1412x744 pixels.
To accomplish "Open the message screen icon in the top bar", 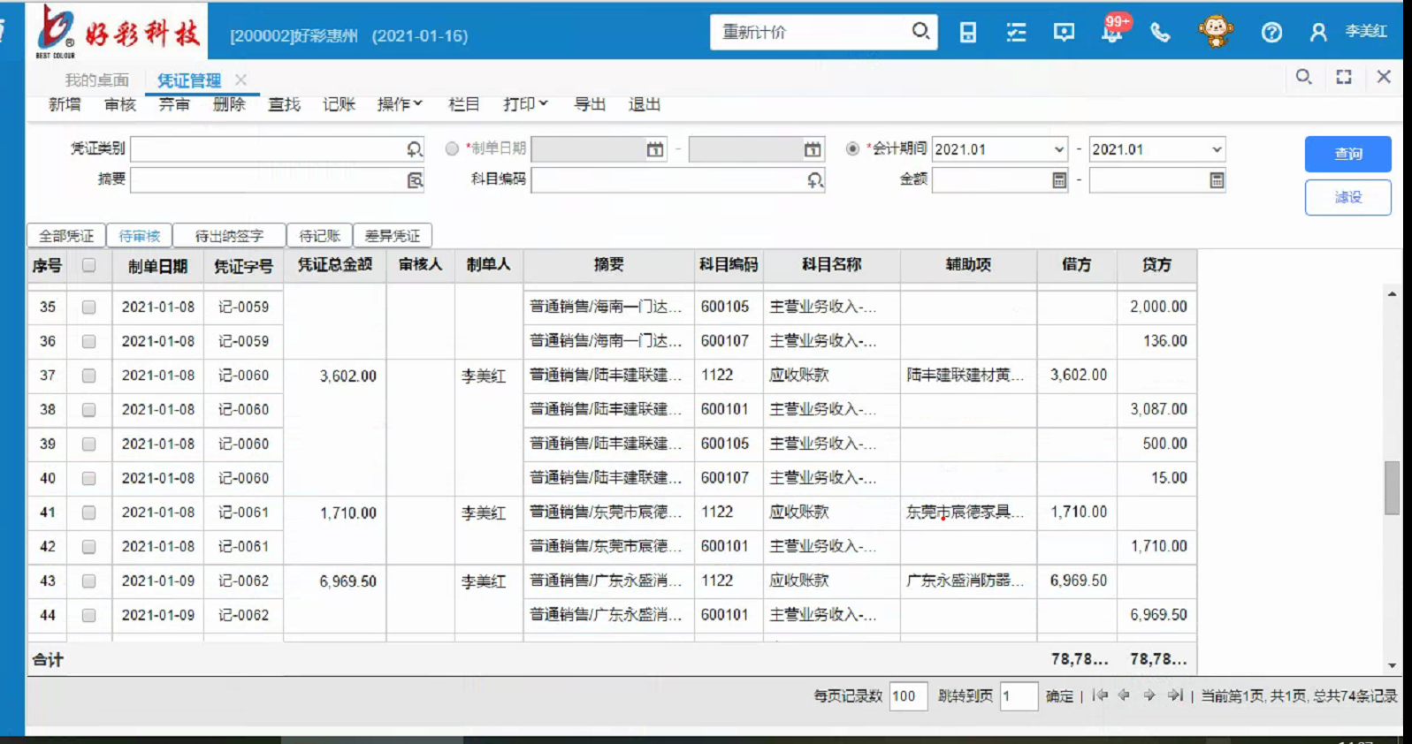I will (x=1064, y=33).
